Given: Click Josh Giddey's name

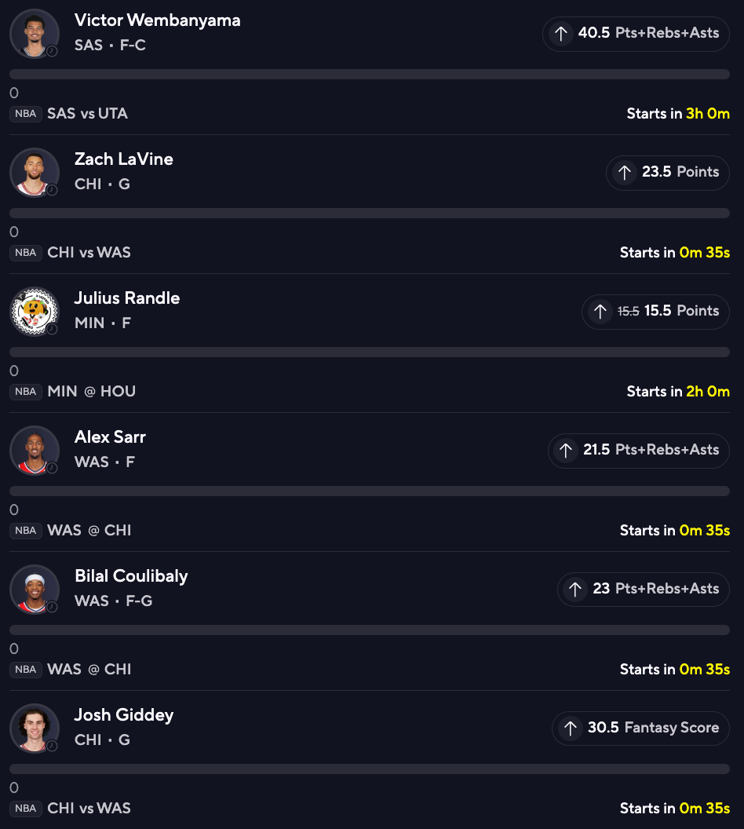Looking at the screenshot, I should (124, 715).
